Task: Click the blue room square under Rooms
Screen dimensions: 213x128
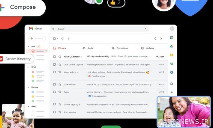Action: pos(33,92)
